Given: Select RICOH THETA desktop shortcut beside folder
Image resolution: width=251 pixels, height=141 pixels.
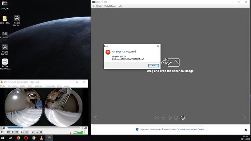Looking at the screenshot, I should pos(17,21).
